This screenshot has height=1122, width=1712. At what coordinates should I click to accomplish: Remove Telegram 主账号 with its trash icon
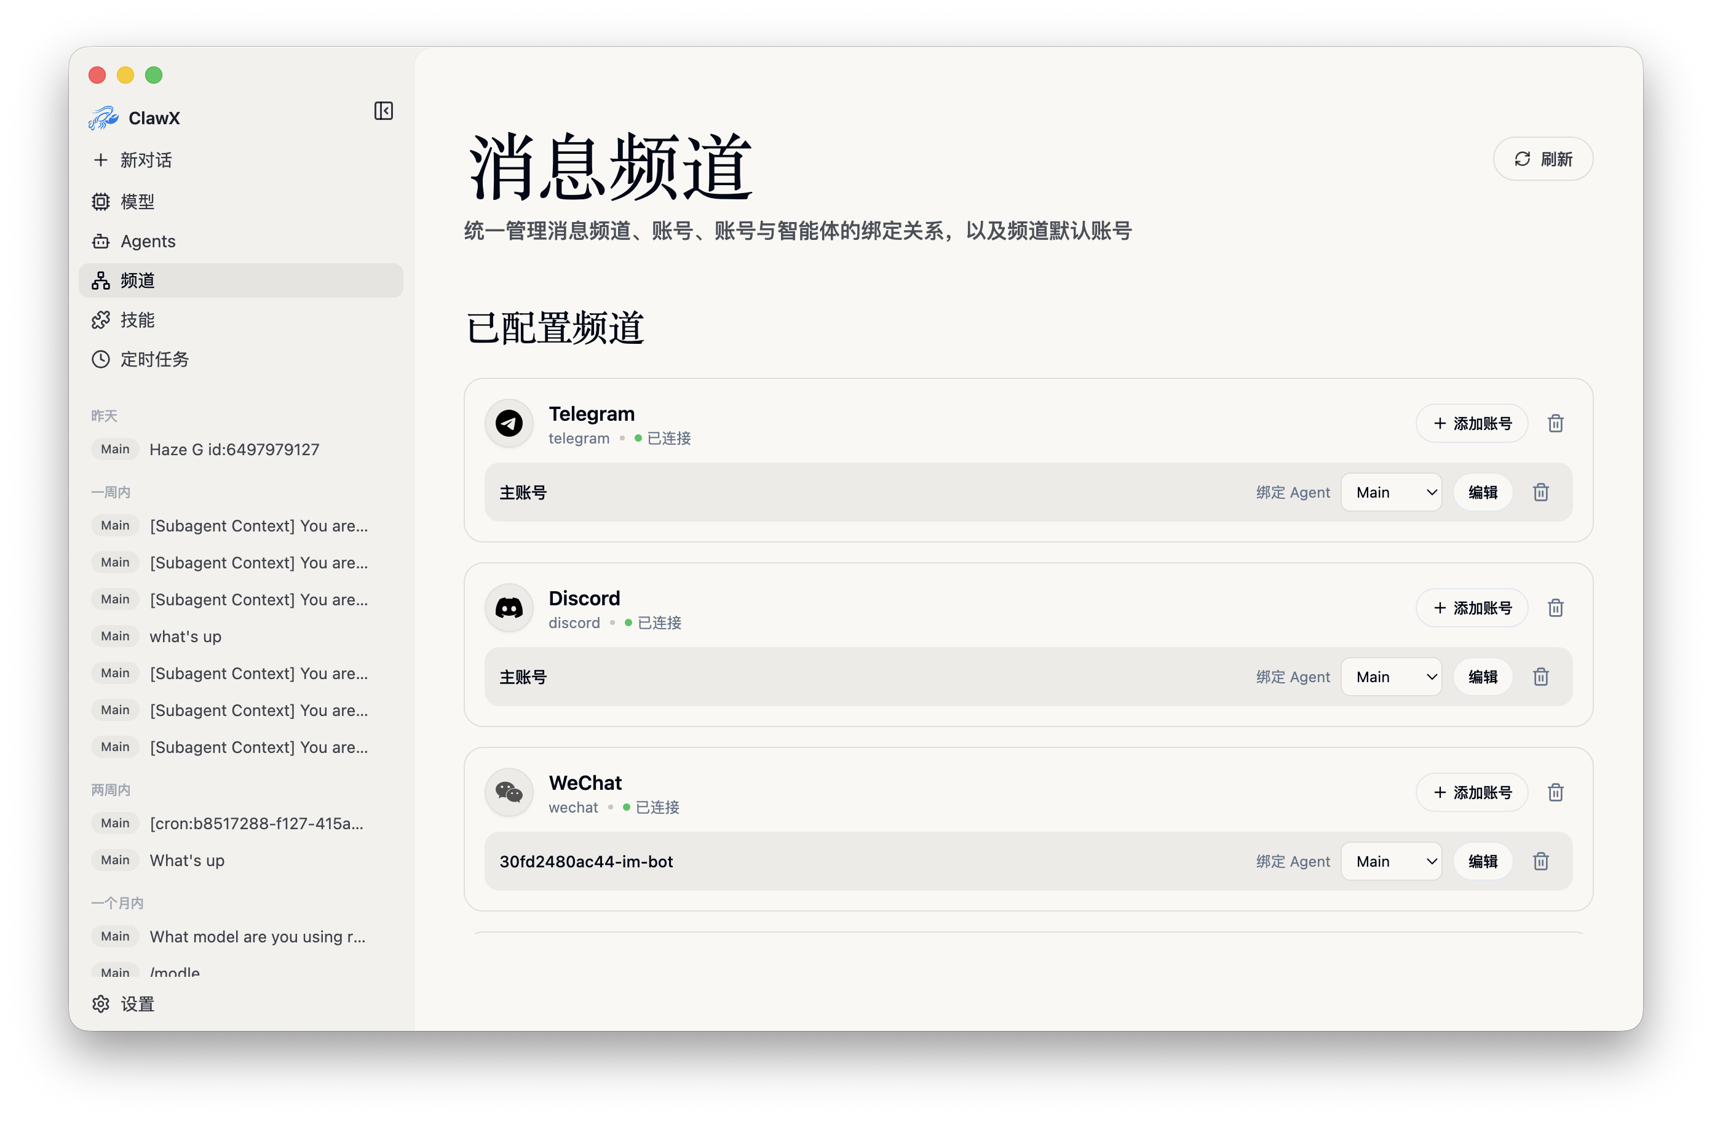point(1541,492)
